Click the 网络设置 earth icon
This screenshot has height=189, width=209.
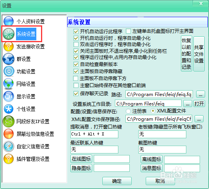coord(9,84)
